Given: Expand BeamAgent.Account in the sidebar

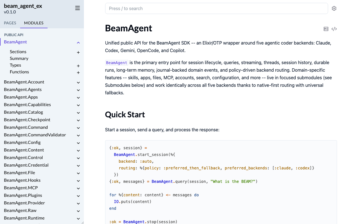Looking at the screenshot, I should click(x=78, y=82).
